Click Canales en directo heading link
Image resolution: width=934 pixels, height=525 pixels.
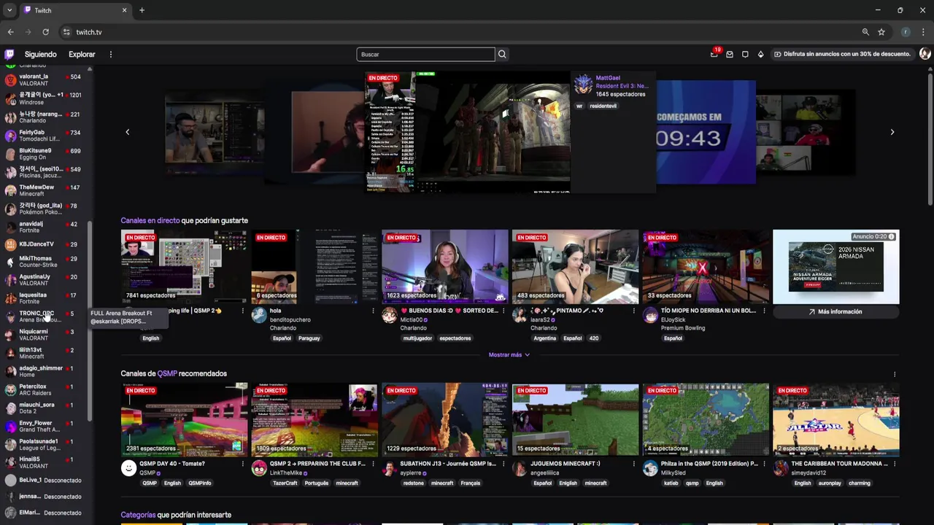coord(150,220)
